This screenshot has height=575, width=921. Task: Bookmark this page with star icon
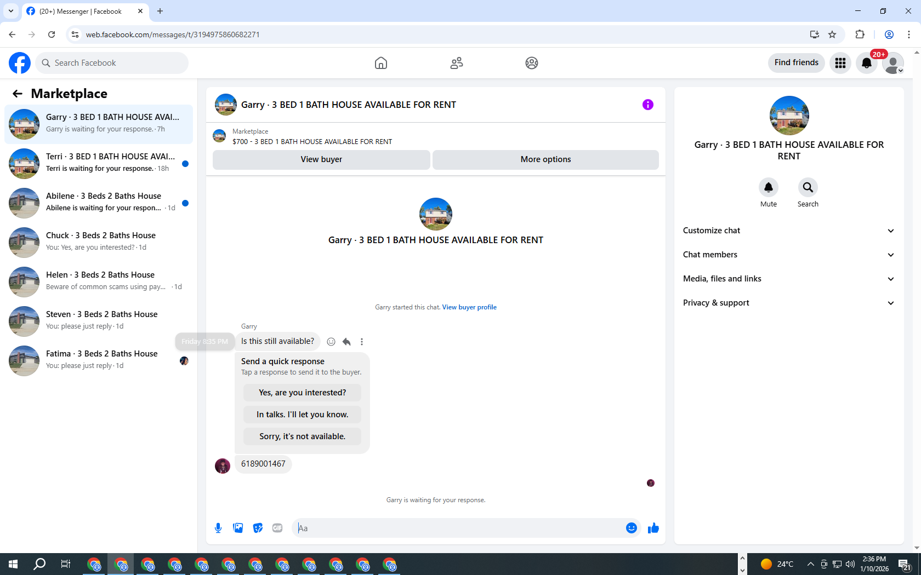pos(832,34)
